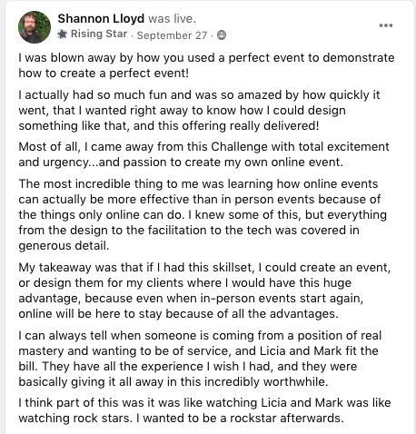Click the Rising Star badge star icon
This screenshot has width=416, height=434.
(x=62, y=35)
